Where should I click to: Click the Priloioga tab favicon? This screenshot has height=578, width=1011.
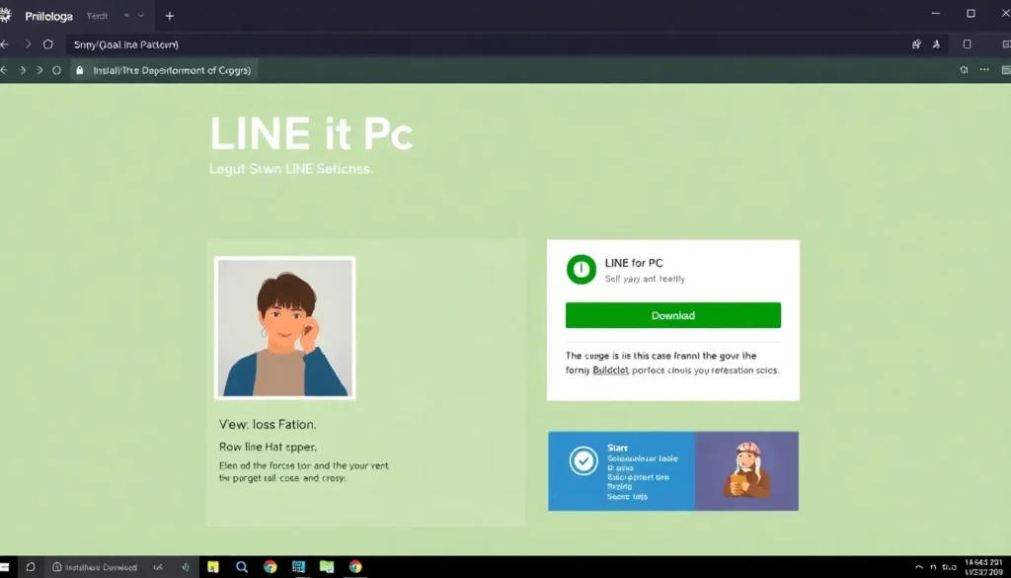click(6, 16)
